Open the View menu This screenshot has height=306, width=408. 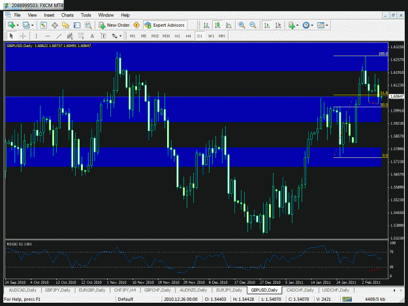(32, 15)
